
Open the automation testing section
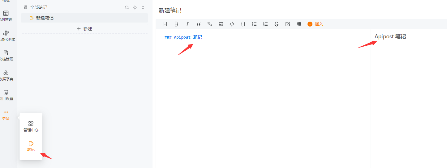click(x=6, y=36)
